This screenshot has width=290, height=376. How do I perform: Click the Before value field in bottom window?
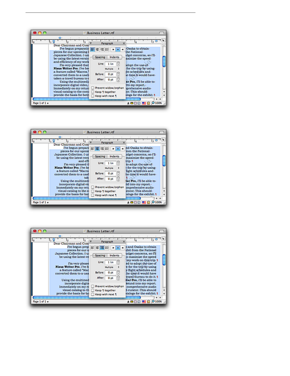[111, 273]
